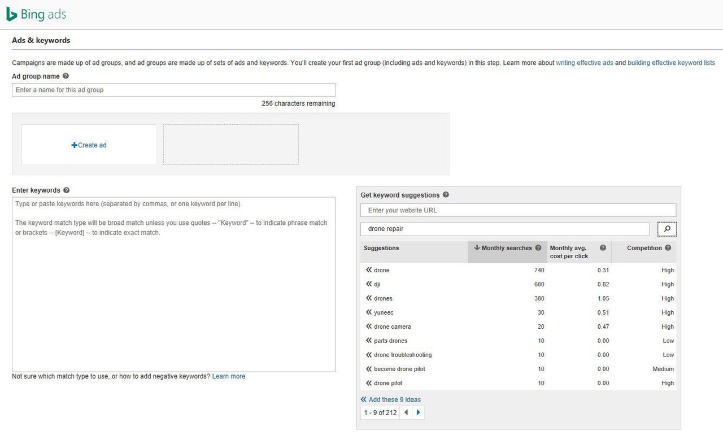723x435 pixels.
Task: Click the Ads & keywords heading
Action: pos(41,40)
